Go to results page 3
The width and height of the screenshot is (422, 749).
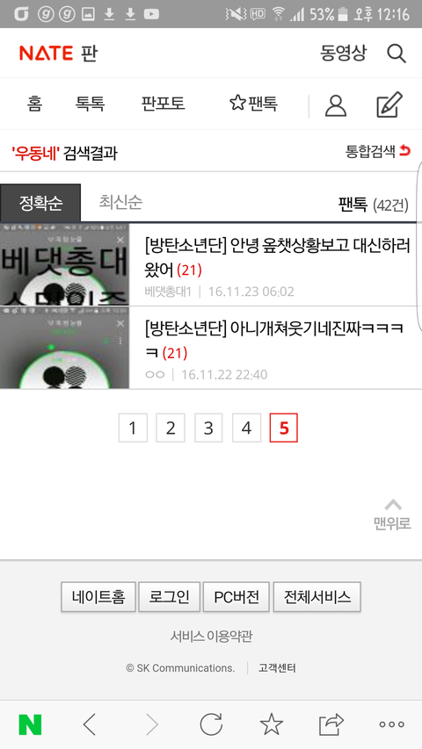point(208,428)
